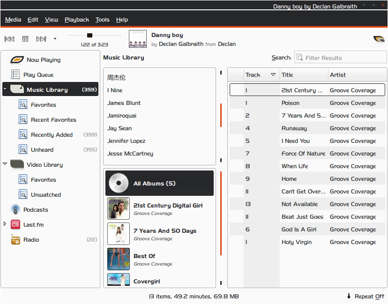Select the track God Is A Girl
The width and height of the screenshot is (388, 304).
307,230
